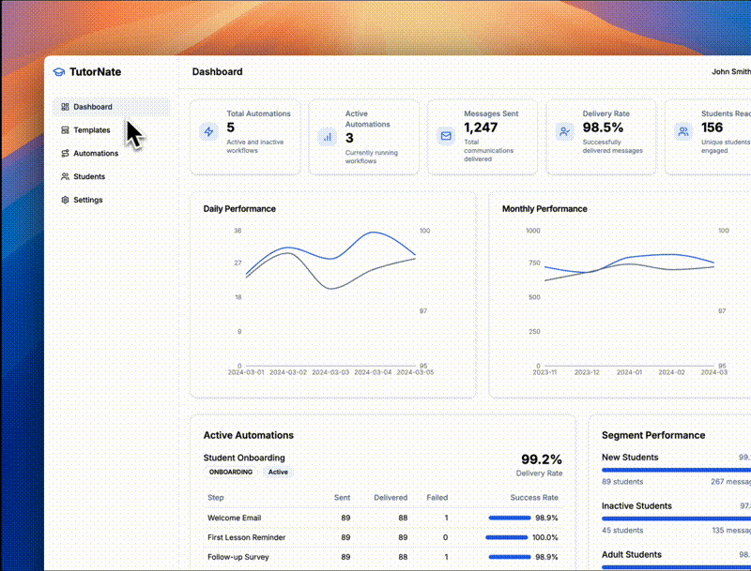Screen dimensions: 751x571
Task: Click the New Students segment label
Action: pos(630,458)
